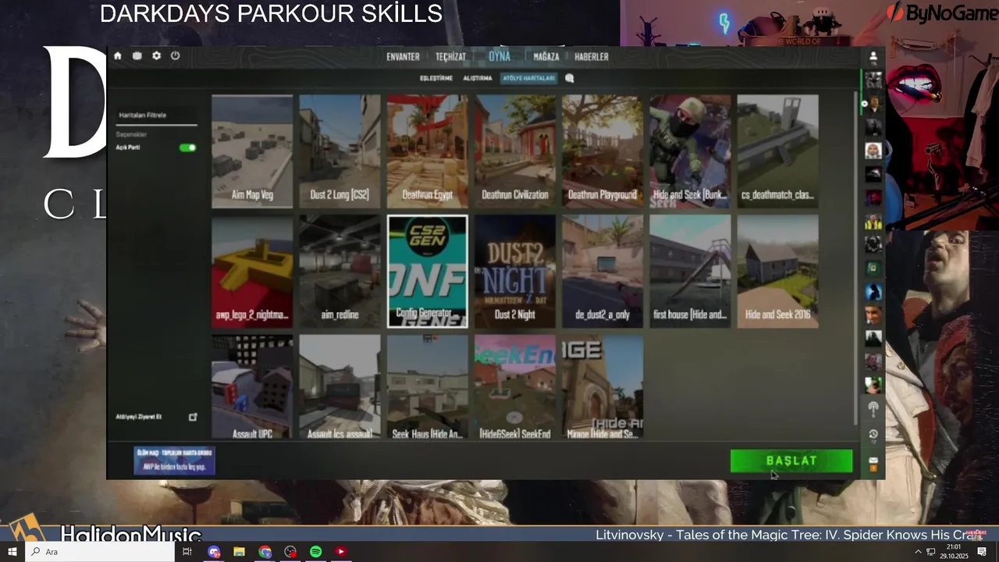This screenshot has height=562, width=999.
Task: Select the Mirage [Hide and Se... map
Action: coord(603,387)
